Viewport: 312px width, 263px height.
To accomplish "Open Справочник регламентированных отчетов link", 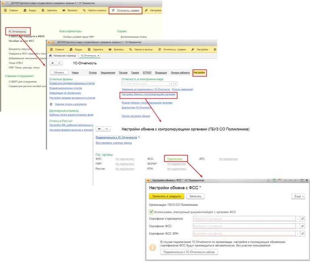I will tap(72, 83).
